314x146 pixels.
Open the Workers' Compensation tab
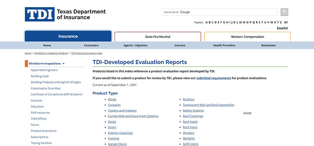pos(247,37)
